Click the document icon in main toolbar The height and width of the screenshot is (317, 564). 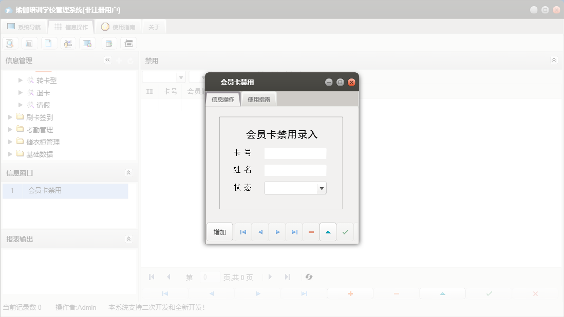(49, 43)
